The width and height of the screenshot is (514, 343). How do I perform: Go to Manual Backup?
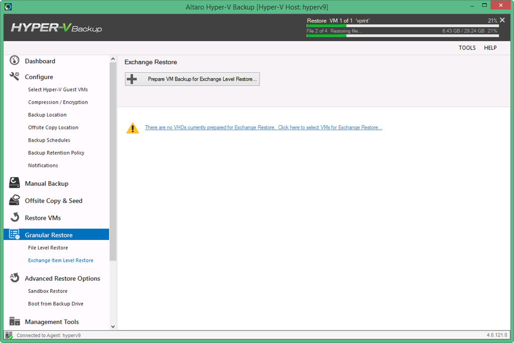pyautogui.click(x=47, y=184)
